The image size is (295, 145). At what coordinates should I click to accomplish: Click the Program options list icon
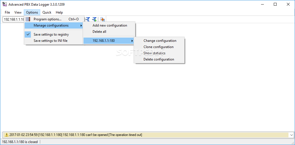(x=28, y=19)
